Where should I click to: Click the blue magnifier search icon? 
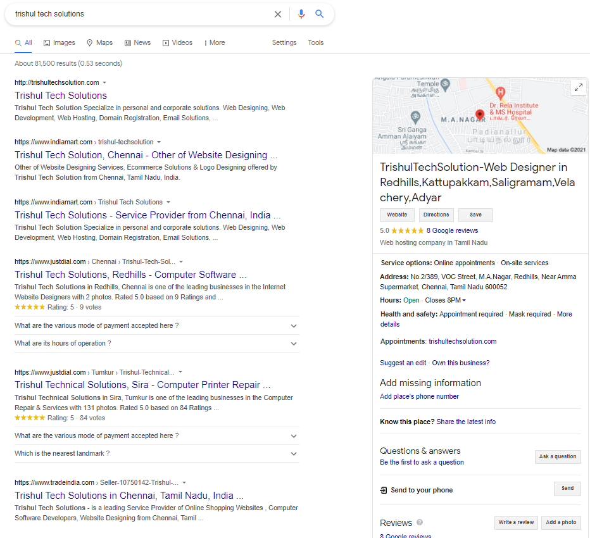320,14
